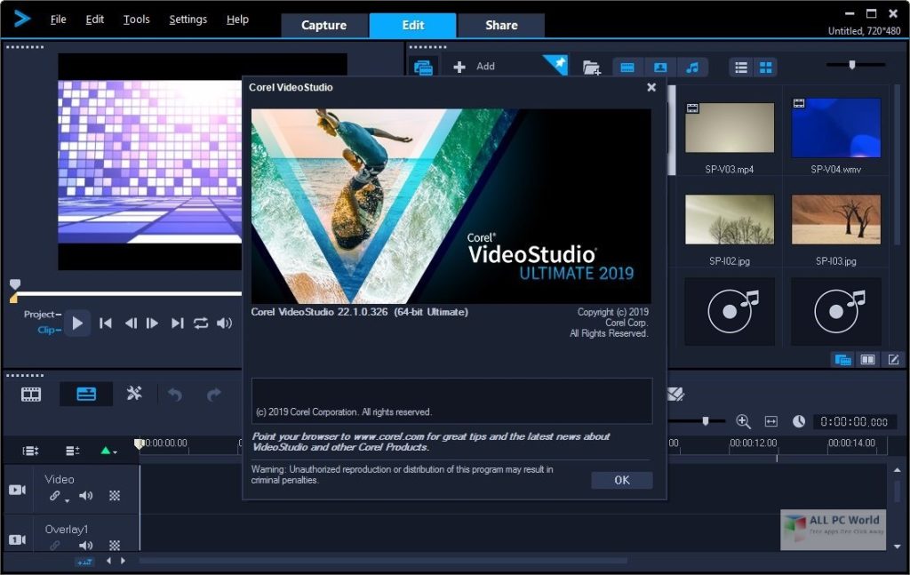
Task: Open the Tools menu via wrench icon
Action: (x=134, y=395)
